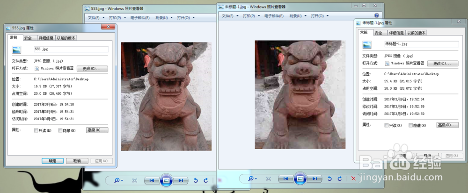This screenshot has height=193, width=468.
Task: Switch to 以前的版本 tab in 未标题-1.jpg properties
Action: (416, 33)
